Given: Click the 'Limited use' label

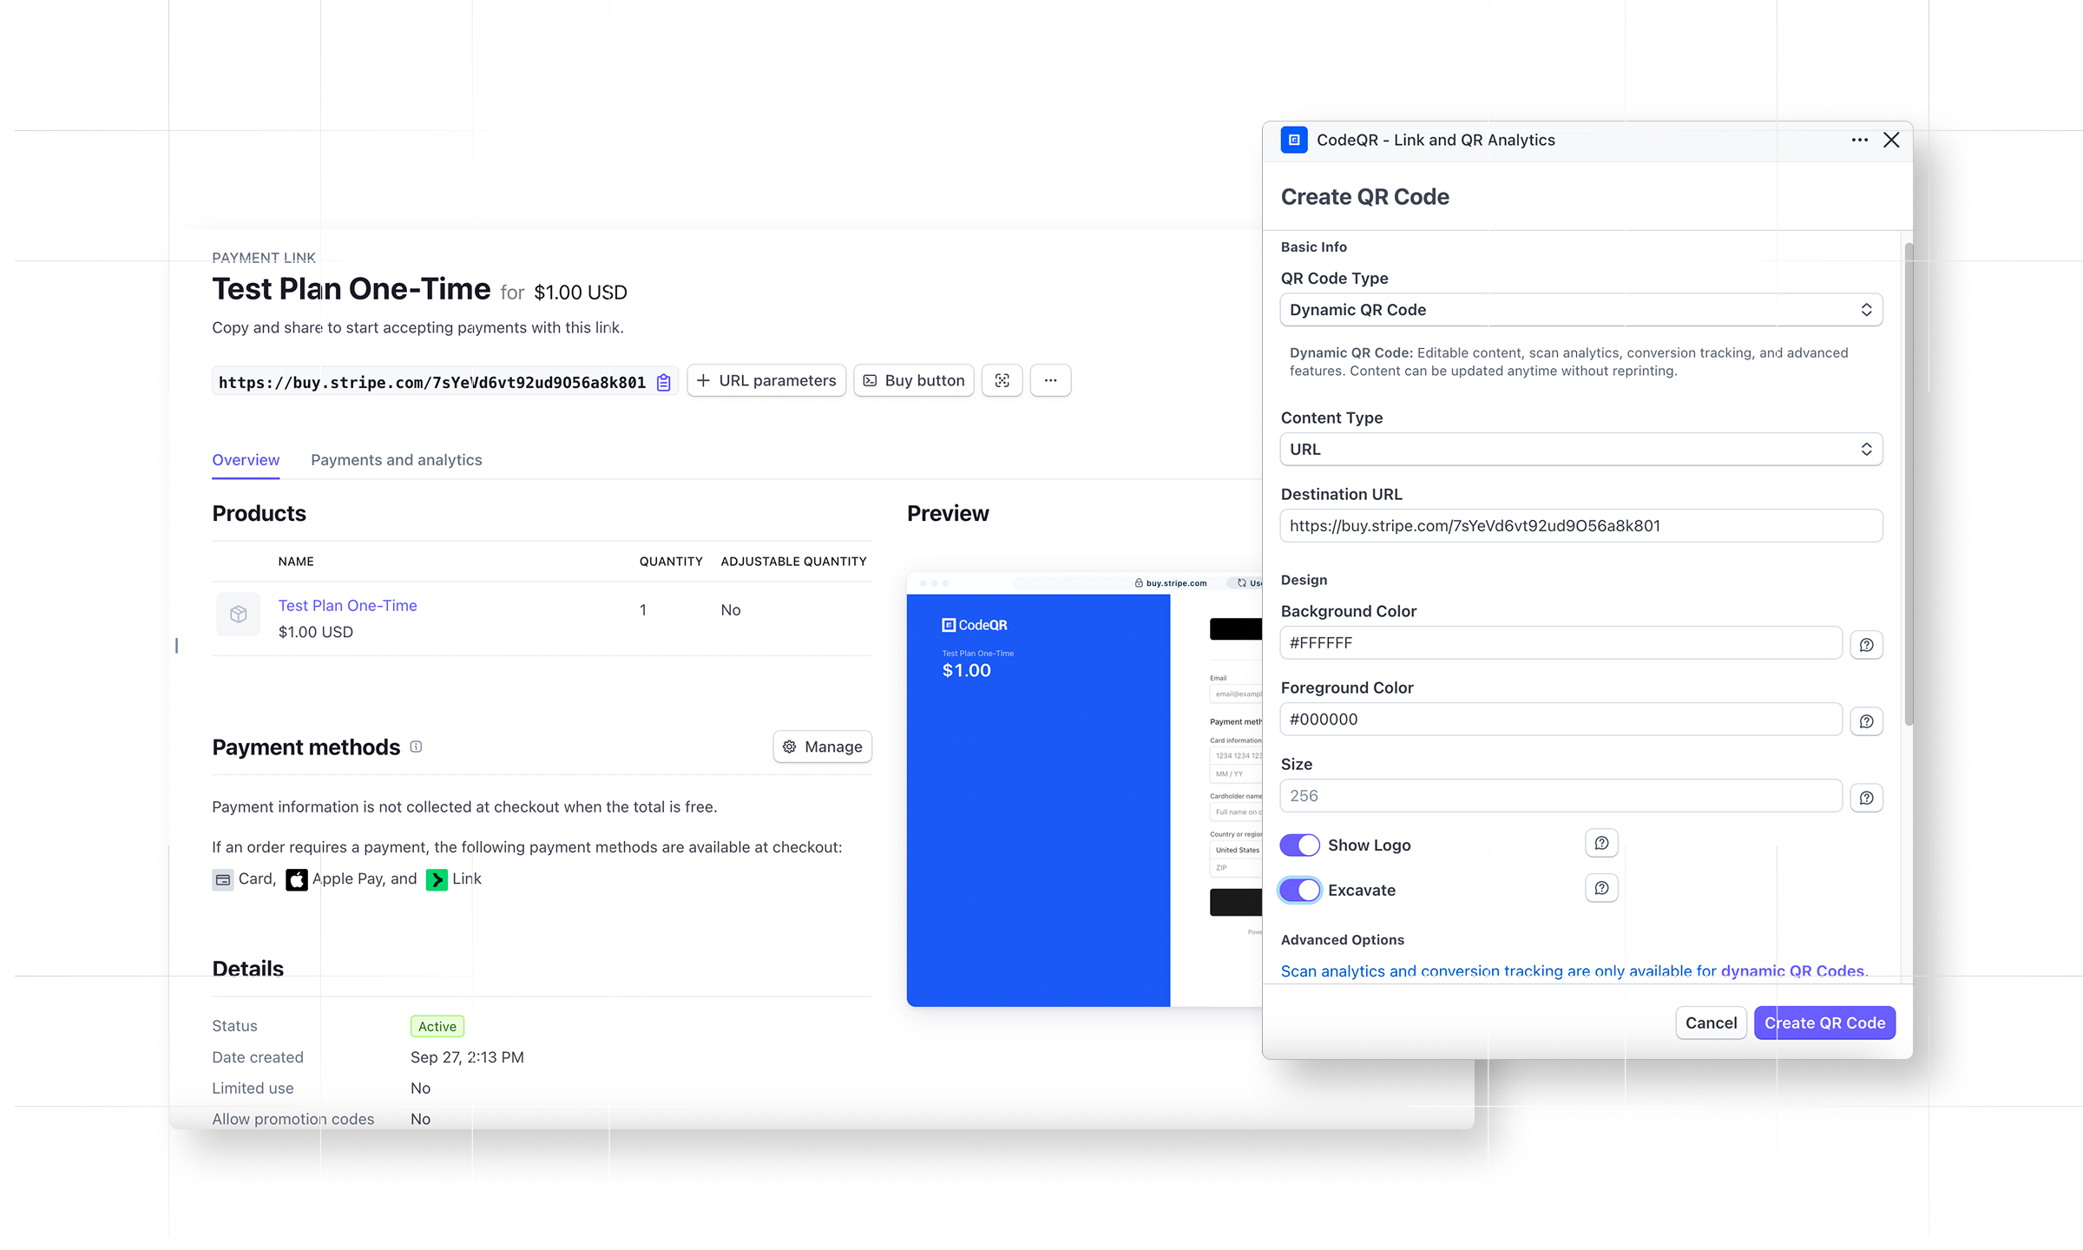Looking at the screenshot, I should (253, 1088).
